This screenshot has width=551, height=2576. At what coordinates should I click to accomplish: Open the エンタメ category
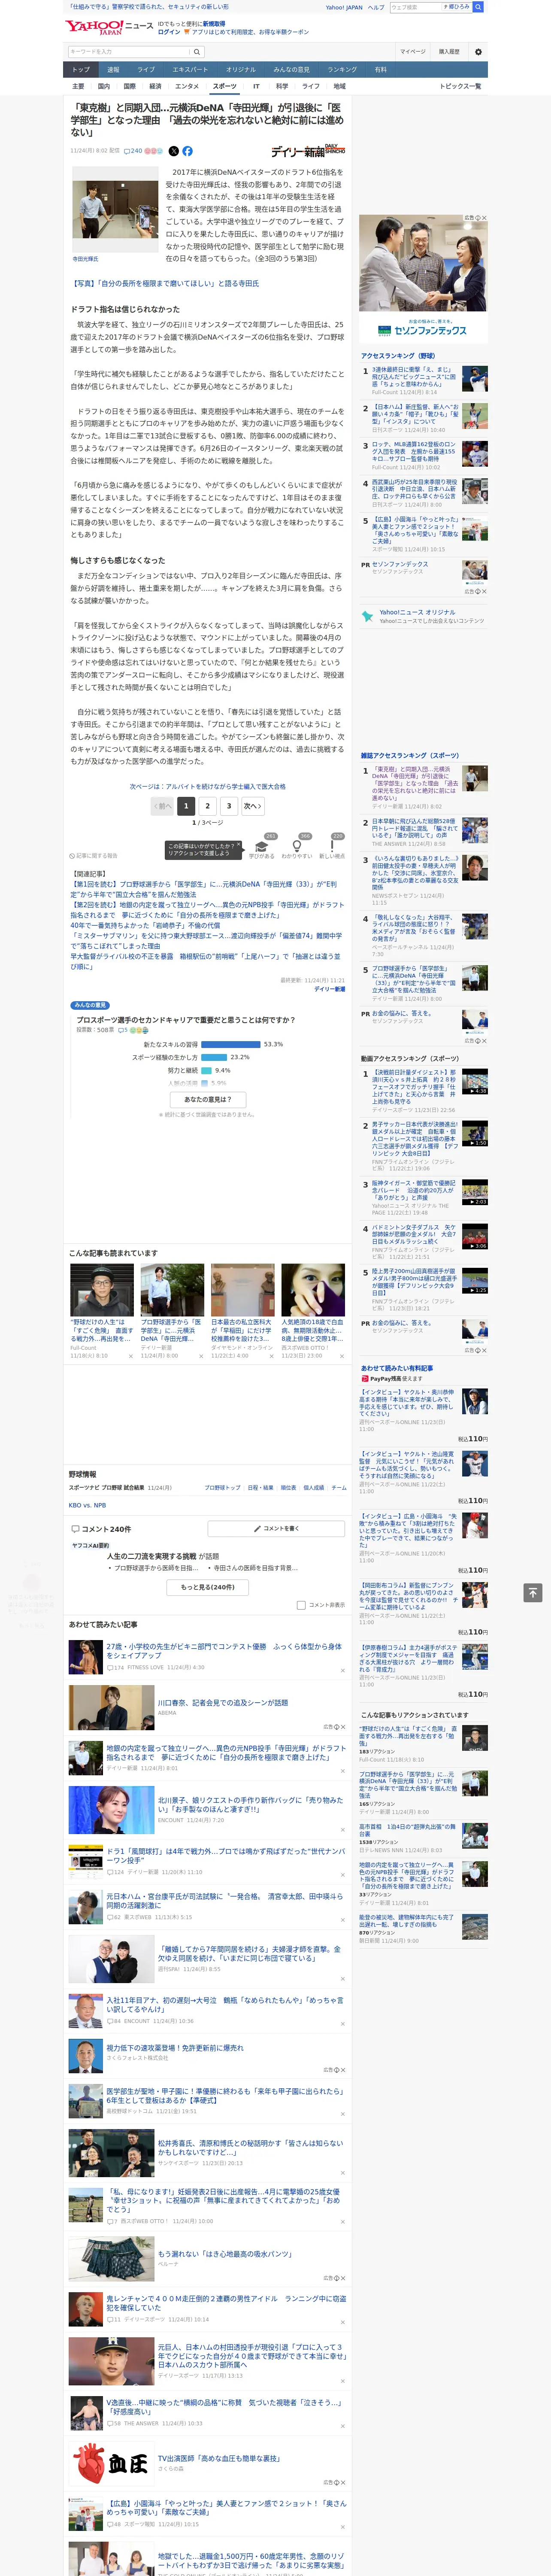(187, 86)
